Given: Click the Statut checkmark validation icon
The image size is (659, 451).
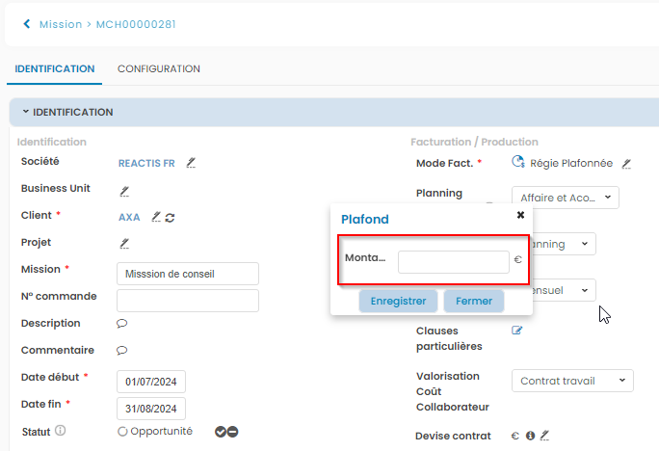Looking at the screenshot, I should [221, 432].
